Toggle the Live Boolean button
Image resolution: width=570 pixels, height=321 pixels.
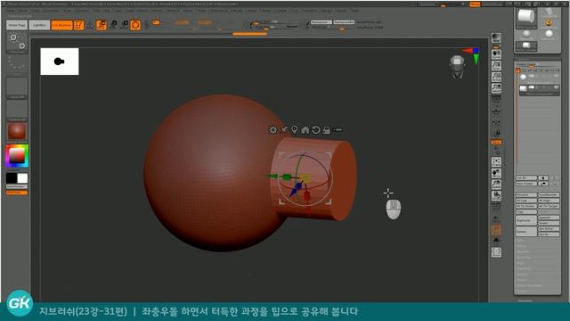tap(61, 25)
